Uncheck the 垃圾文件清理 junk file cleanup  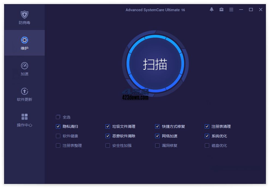pos(107,126)
